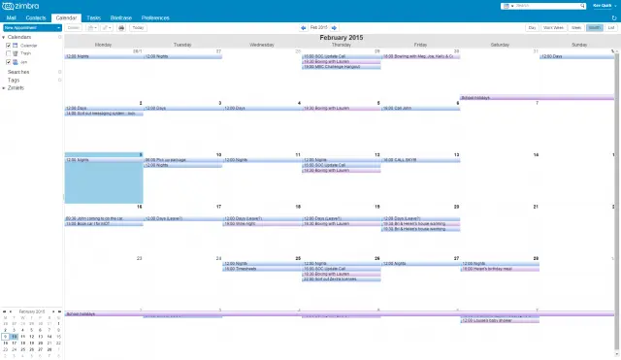Click the calendar vertical scrollbar
Screen dimensions: 621x360
point(617,202)
